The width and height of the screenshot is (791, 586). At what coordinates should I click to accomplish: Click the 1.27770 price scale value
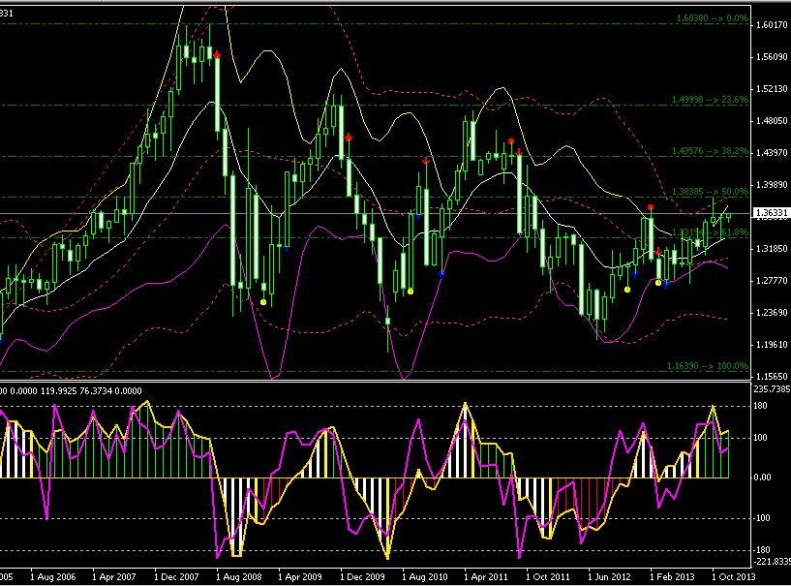pos(772,281)
